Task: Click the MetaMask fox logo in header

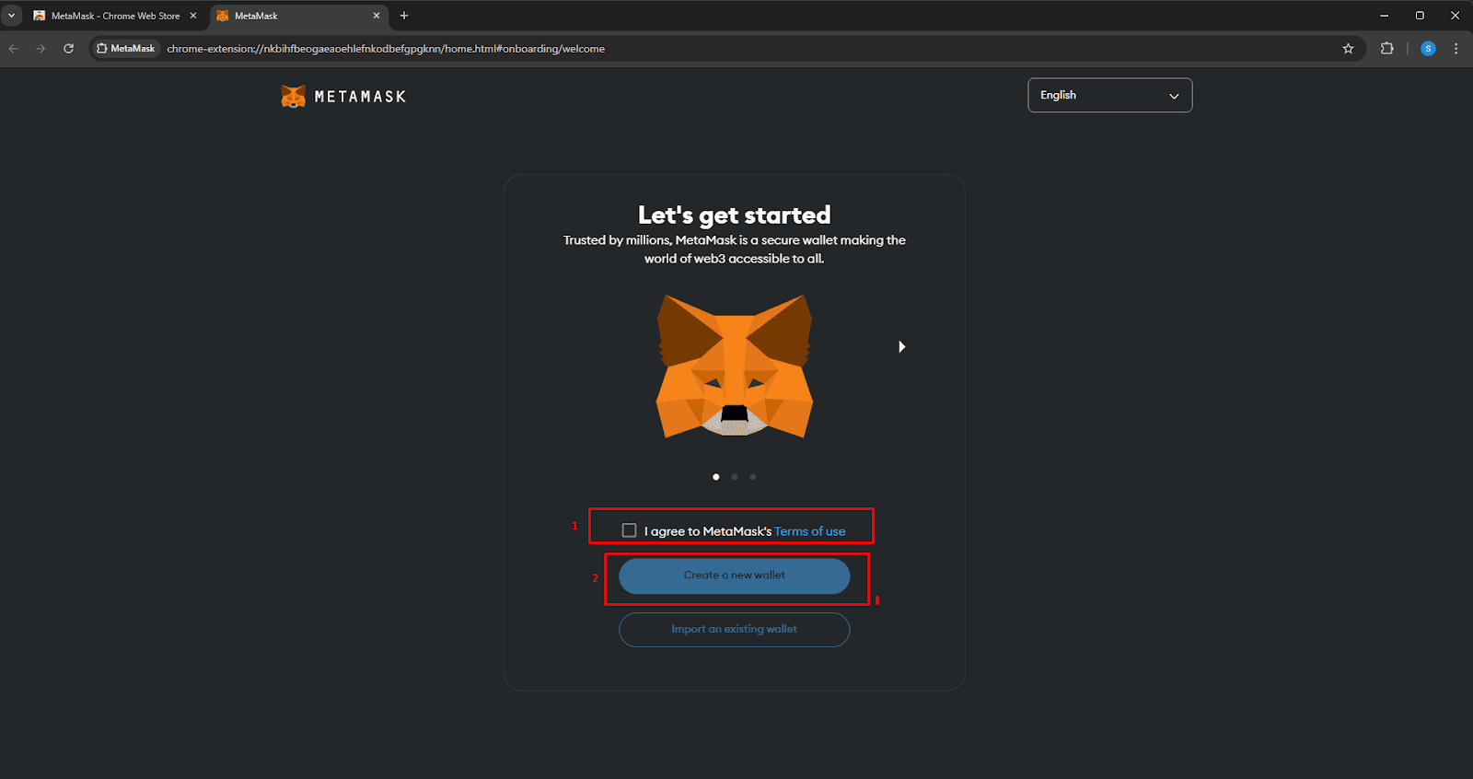Action: [x=293, y=96]
